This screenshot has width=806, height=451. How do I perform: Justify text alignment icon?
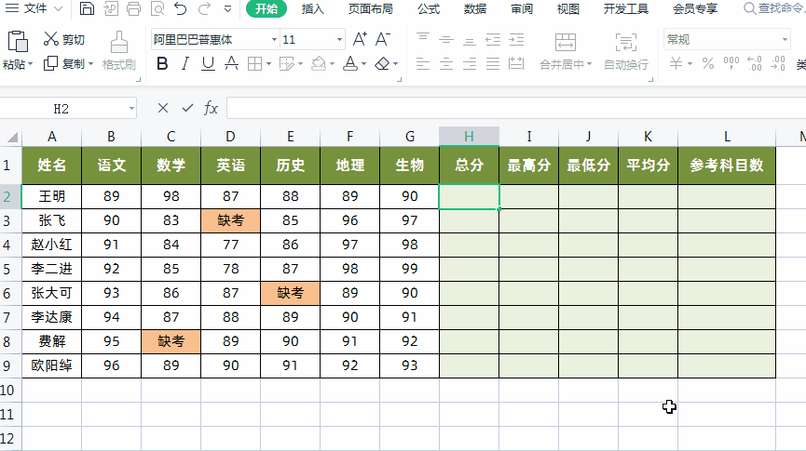click(493, 63)
